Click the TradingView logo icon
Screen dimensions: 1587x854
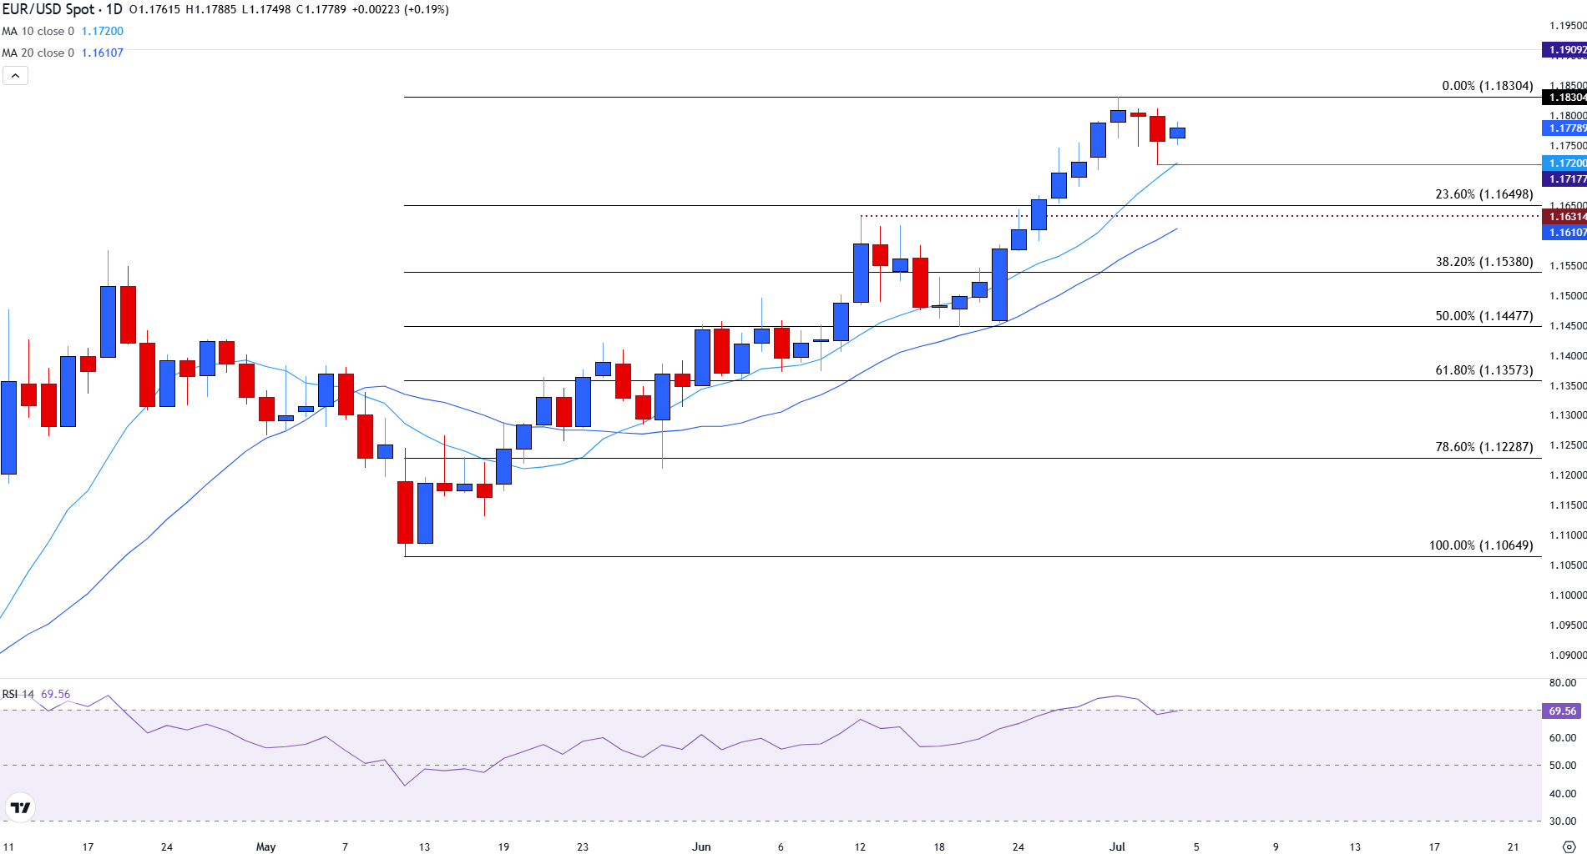click(20, 807)
